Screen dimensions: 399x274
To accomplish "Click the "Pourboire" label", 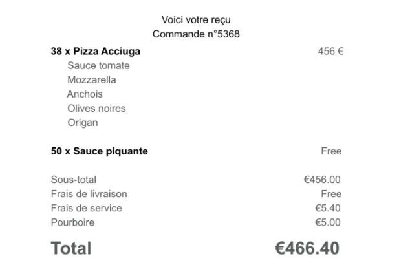I will tap(72, 222).
